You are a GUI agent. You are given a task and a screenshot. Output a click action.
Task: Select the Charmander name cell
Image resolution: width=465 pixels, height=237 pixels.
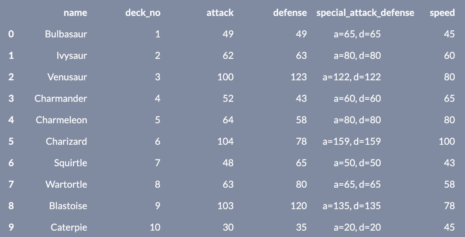click(61, 99)
